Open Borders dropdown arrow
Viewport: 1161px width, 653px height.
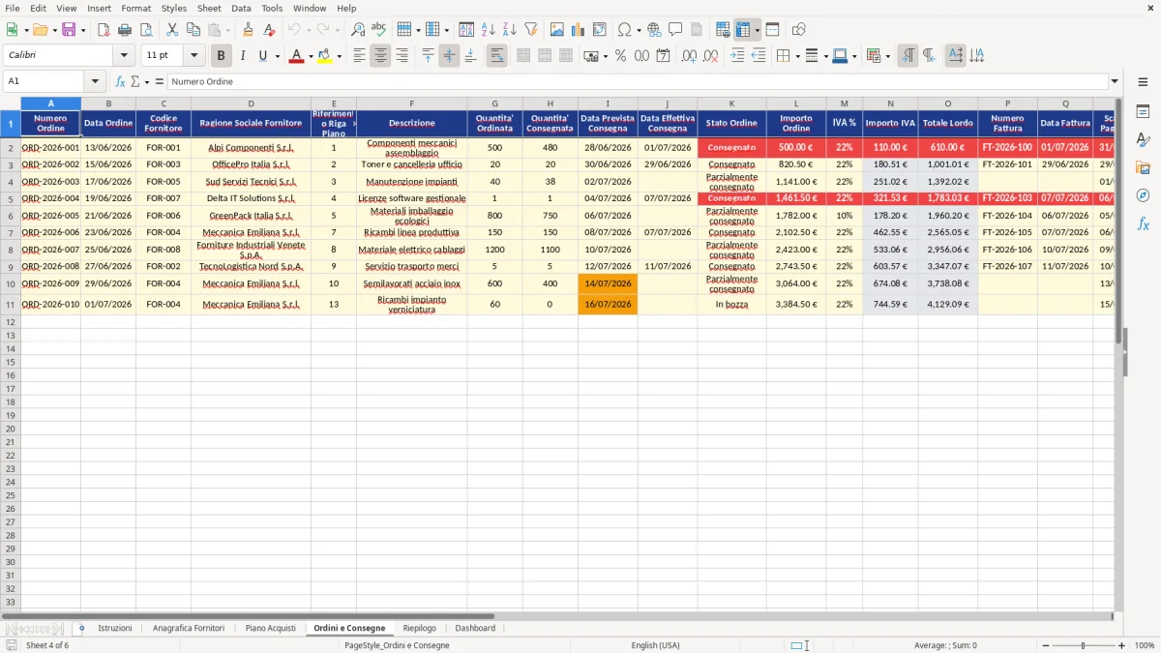click(800, 56)
